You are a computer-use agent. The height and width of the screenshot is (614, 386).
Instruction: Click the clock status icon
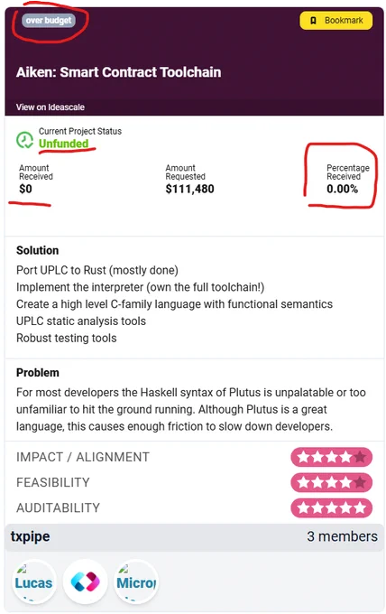click(x=24, y=140)
